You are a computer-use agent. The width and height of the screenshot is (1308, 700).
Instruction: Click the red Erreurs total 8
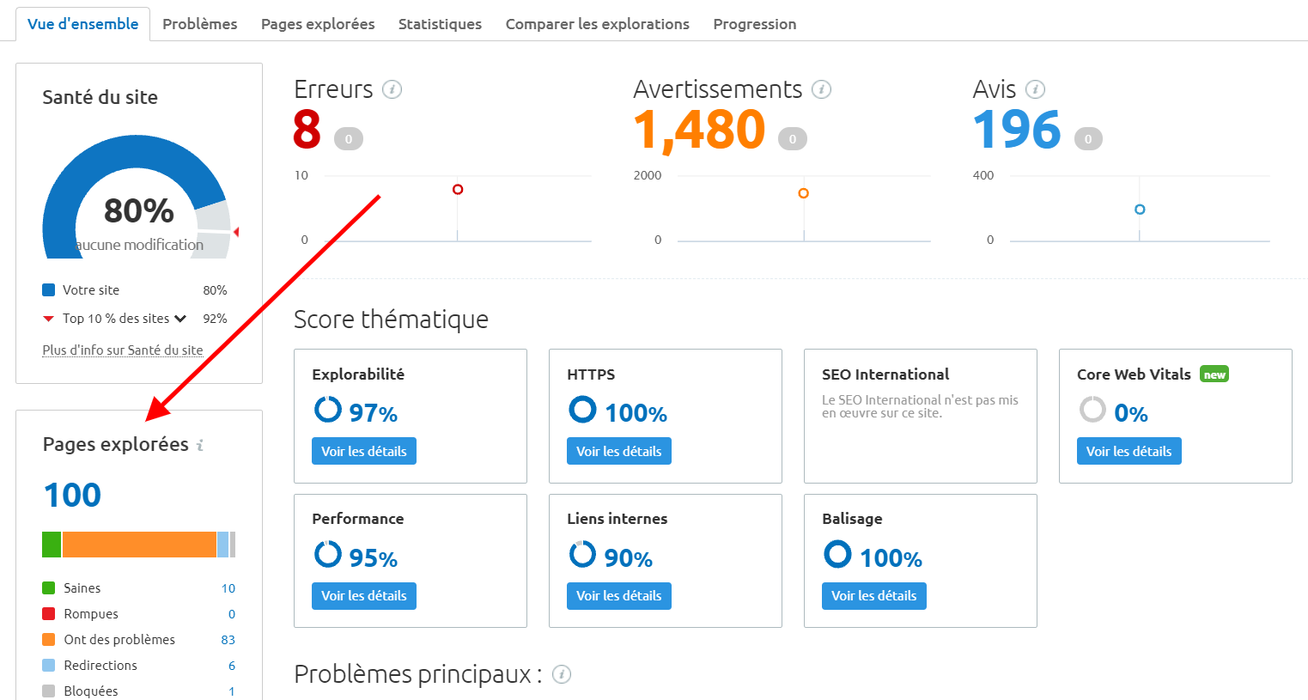tap(307, 130)
